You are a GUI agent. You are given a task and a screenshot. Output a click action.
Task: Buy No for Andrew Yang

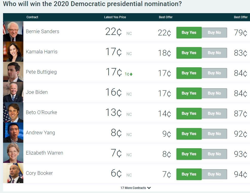pos(214,134)
